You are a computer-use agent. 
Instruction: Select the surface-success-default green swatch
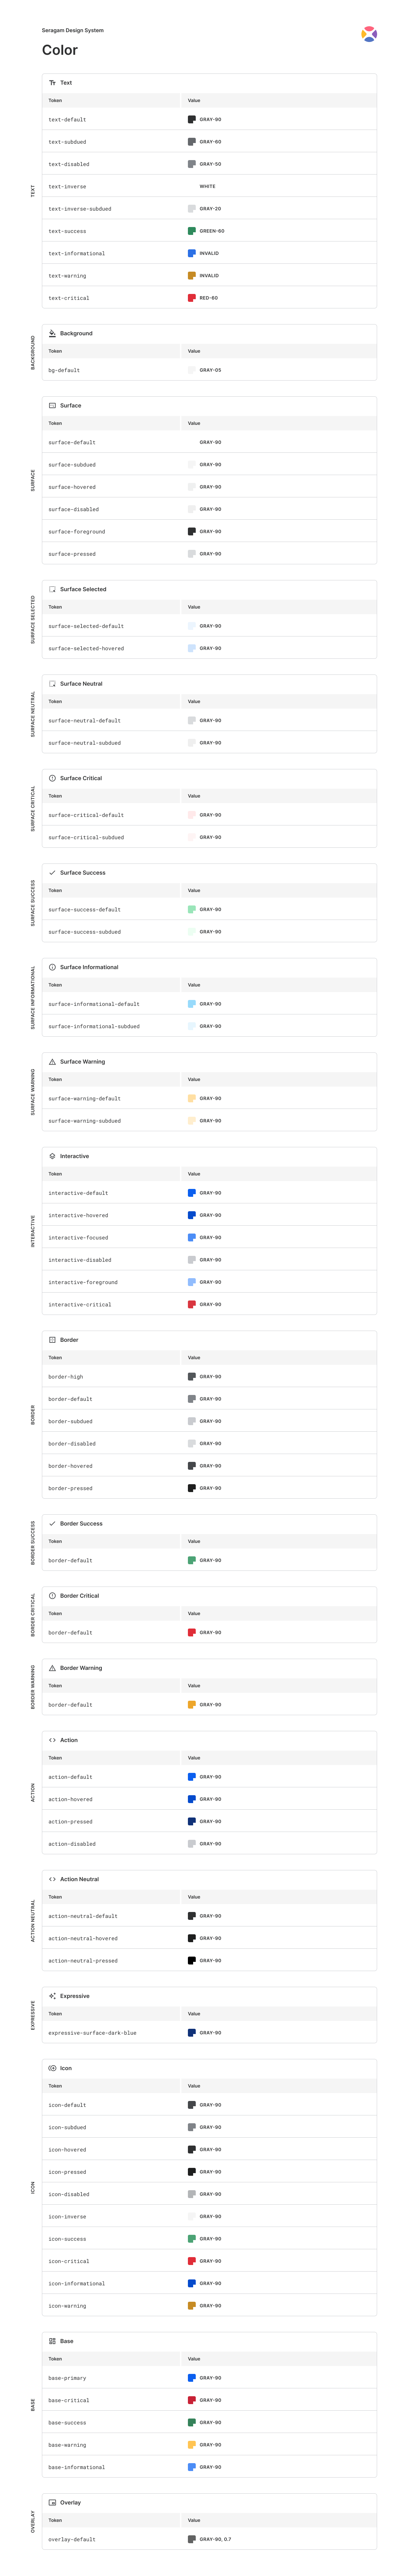(x=191, y=909)
